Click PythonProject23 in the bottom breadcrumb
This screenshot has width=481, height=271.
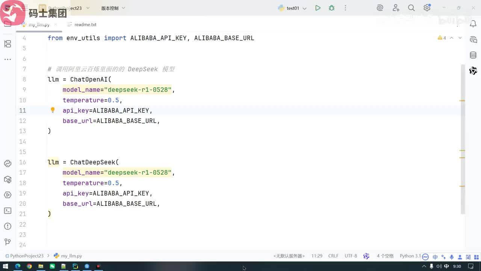[24, 256]
